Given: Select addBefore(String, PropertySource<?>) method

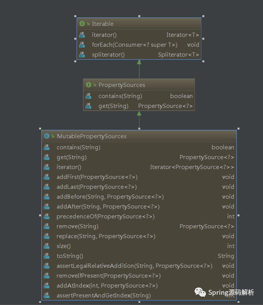Looking at the screenshot, I should [x=110, y=197].
